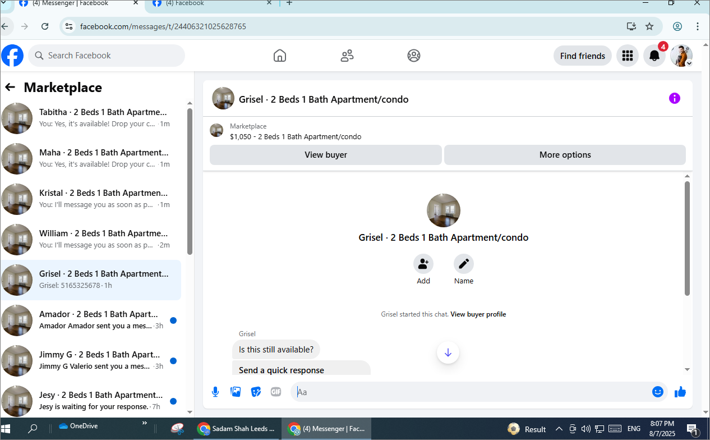Click the browser back arrow
Screen dimensions: 710x440
pyautogui.click(x=5, y=26)
